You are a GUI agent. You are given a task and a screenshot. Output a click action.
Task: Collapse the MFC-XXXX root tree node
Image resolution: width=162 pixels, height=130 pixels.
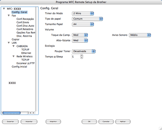pos(4,9)
